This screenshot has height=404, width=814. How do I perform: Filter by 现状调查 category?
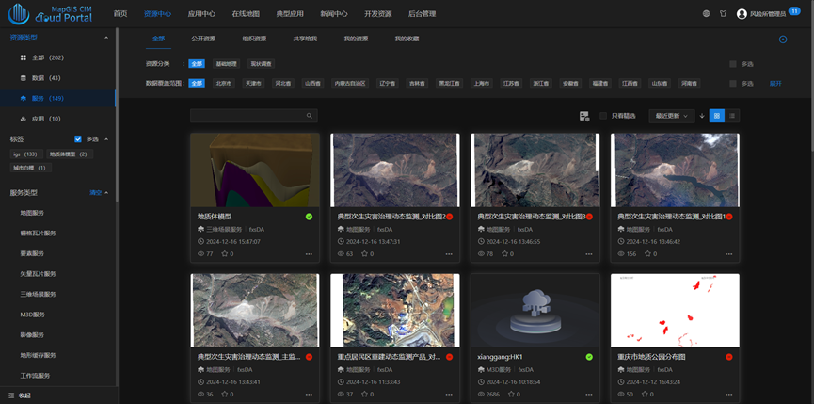click(261, 64)
